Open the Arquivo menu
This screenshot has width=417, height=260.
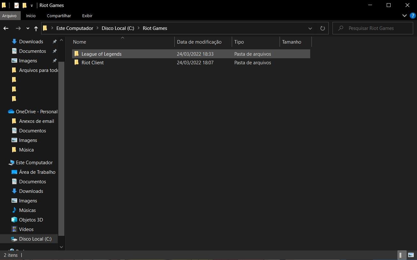9,16
